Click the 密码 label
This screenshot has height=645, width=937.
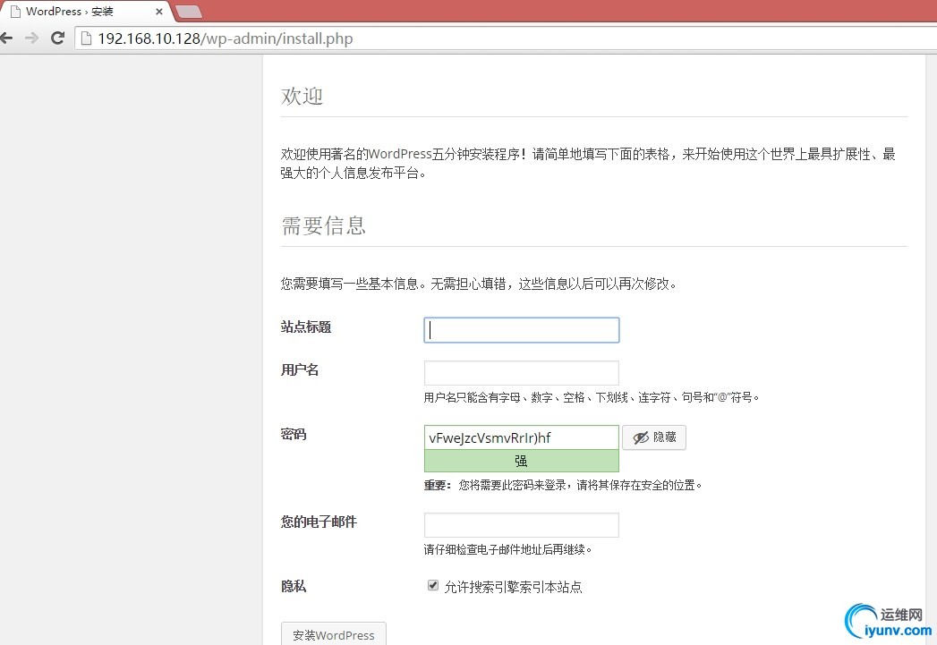click(294, 435)
